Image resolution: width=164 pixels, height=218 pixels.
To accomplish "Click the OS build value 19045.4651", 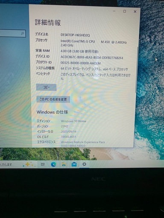I will (68, 137).
